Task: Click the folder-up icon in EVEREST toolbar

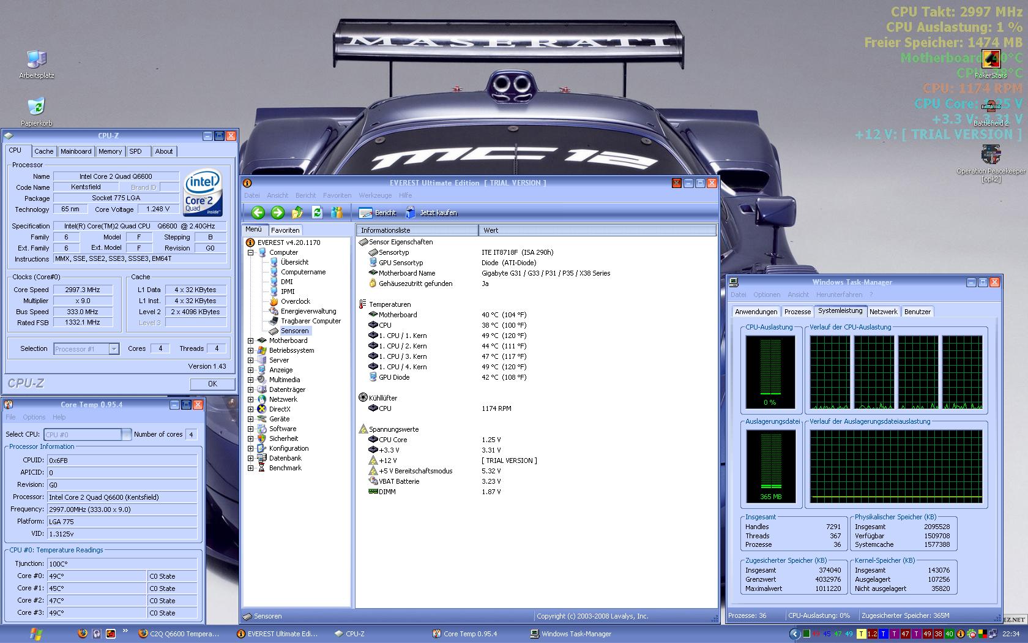Action: point(297,212)
